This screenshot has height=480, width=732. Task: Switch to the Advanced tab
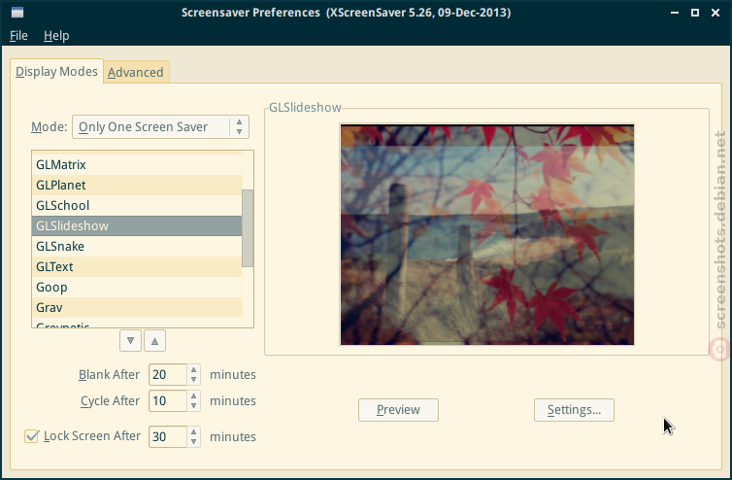coord(136,73)
